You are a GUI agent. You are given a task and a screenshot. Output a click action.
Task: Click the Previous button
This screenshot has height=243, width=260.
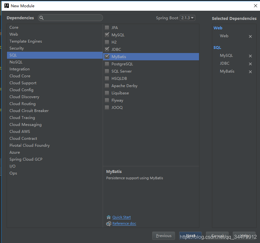click(164, 236)
